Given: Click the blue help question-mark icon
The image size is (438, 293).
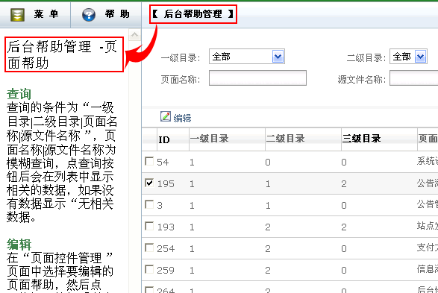Looking at the screenshot, I should point(89,14).
